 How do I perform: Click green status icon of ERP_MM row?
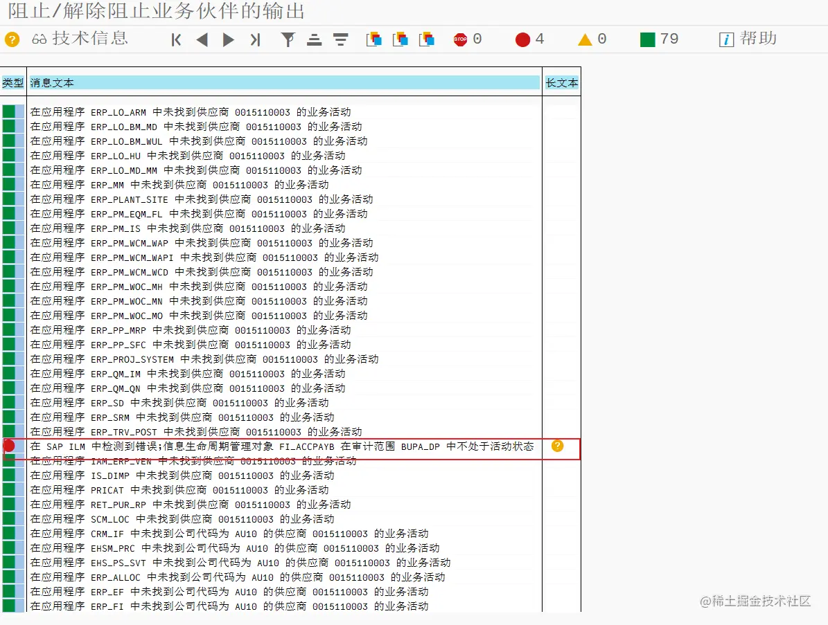click(9, 185)
